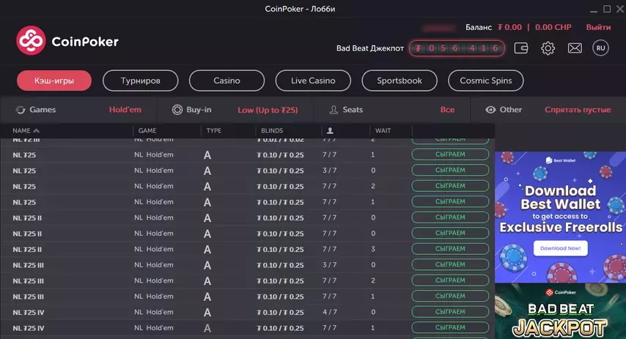Click the Bad Beat Джекпот label

(370, 48)
